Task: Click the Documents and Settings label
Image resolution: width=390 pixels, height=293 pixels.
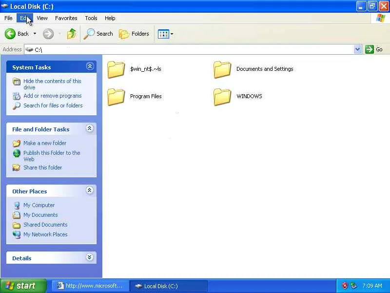Action: point(265,69)
